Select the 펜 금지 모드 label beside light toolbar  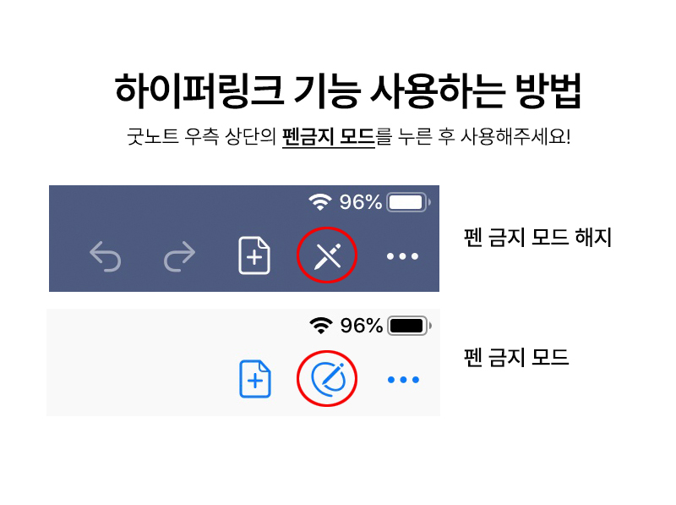coord(516,357)
